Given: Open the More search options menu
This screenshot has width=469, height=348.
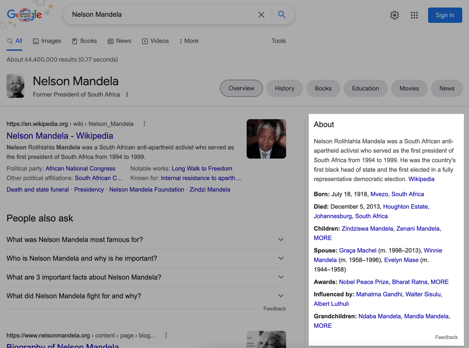Looking at the screenshot, I should pyautogui.click(x=189, y=41).
